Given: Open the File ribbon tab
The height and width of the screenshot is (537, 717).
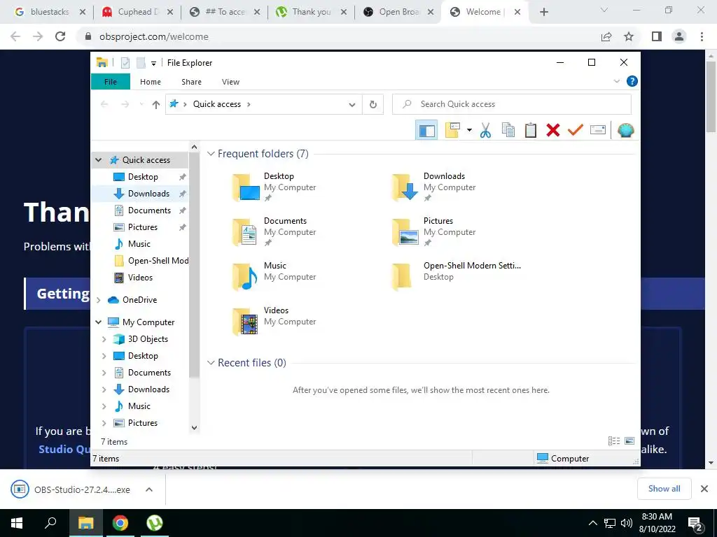Looking at the screenshot, I should (111, 82).
